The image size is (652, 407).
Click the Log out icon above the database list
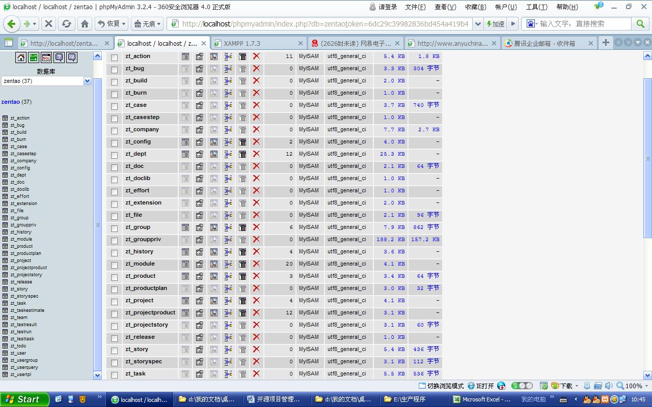[33, 58]
